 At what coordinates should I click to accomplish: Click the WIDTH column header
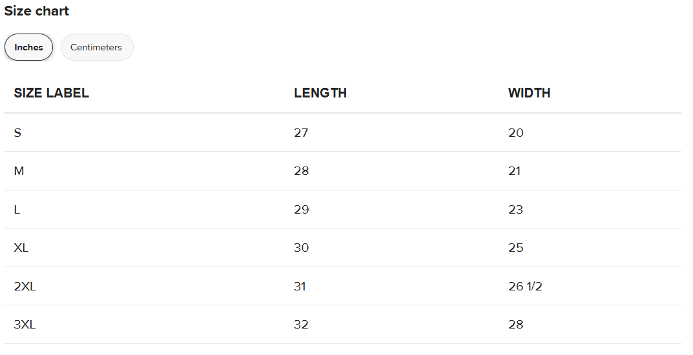click(x=529, y=93)
